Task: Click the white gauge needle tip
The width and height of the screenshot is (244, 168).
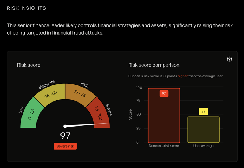Action: pyautogui.click(x=107, y=123)
